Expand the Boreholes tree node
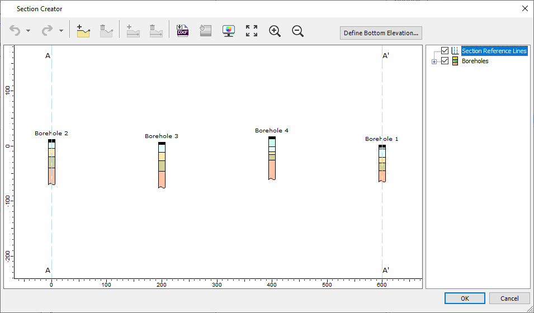 tap(434, 61)
